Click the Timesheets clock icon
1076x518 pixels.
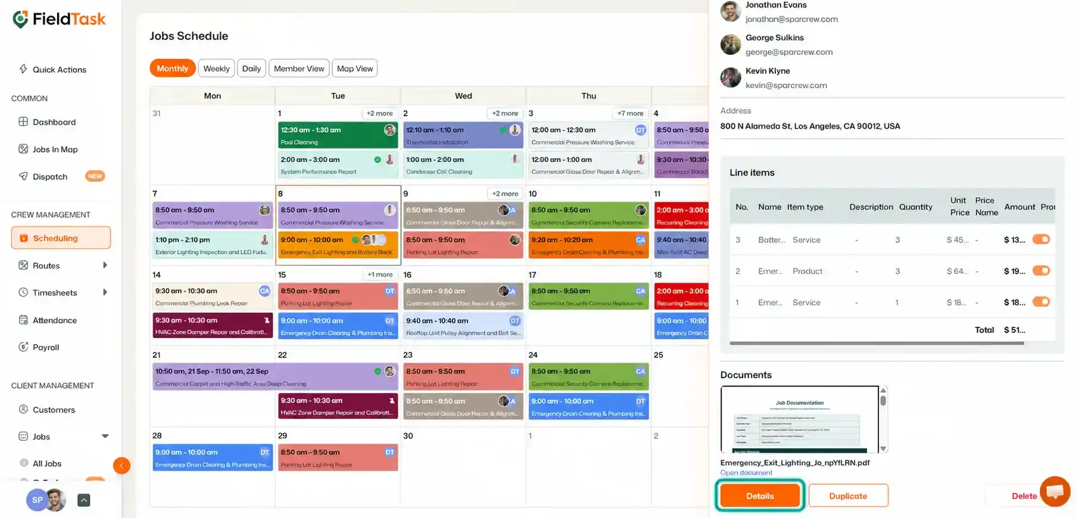23,292
